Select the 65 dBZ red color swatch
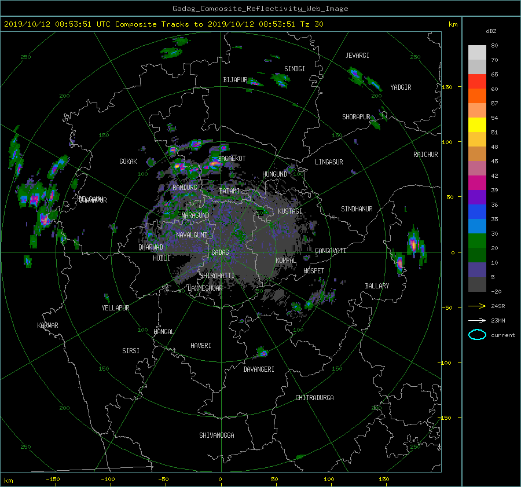Screen dimensions: 521x487 coord(477,81)
